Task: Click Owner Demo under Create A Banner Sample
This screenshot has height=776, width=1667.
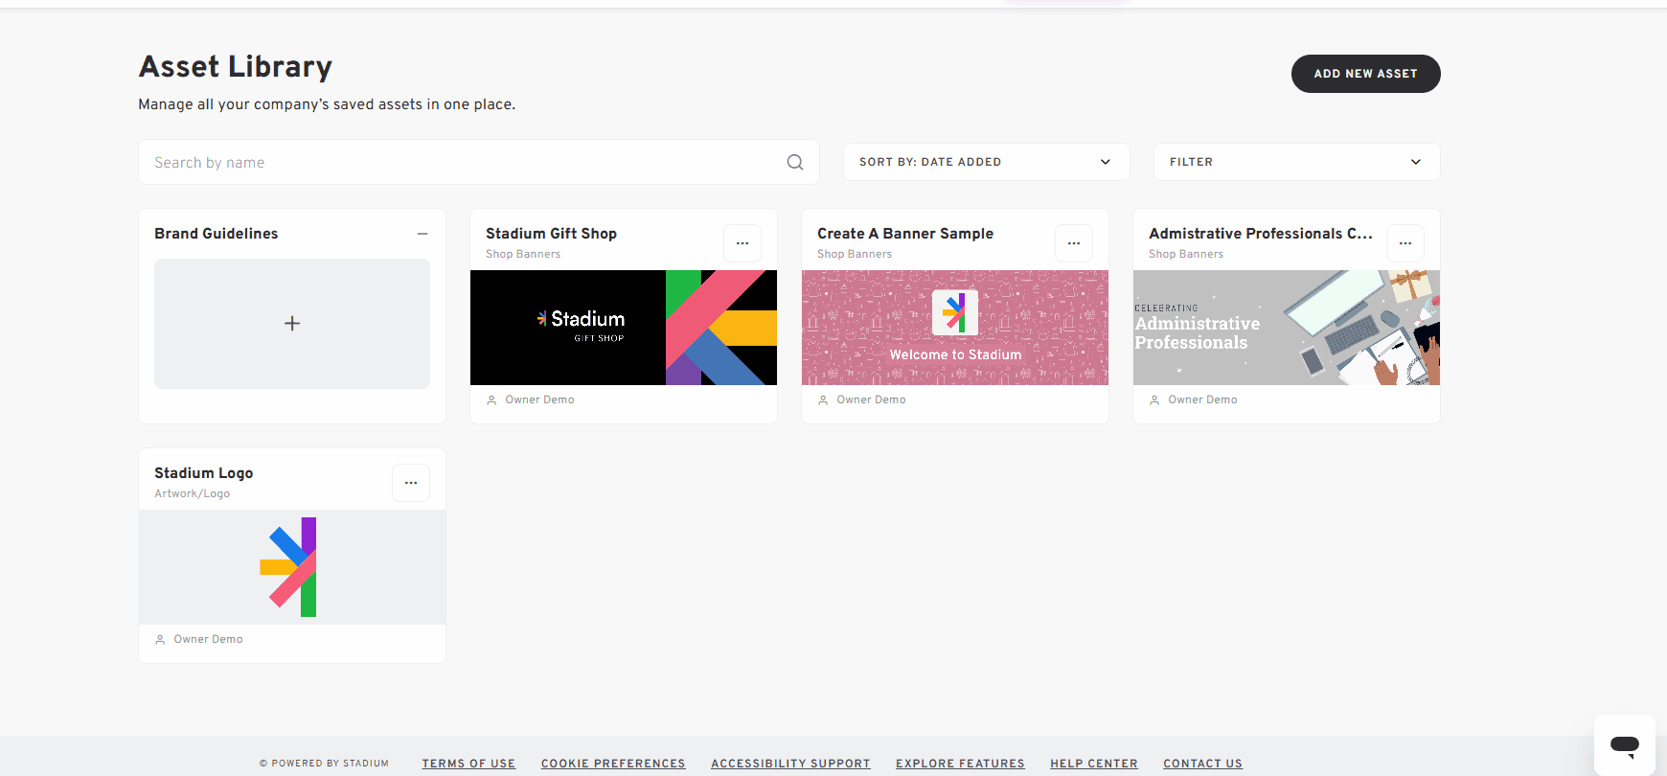Action: 871,399
